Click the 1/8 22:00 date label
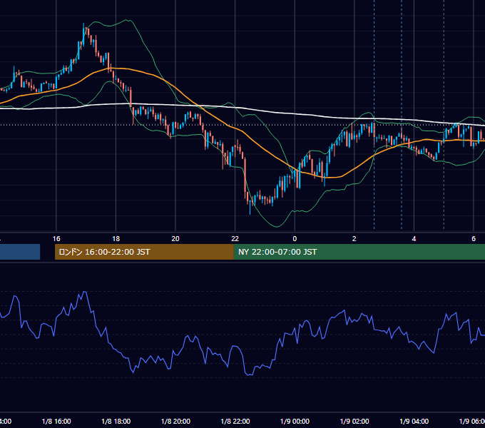 coord(235,422)
